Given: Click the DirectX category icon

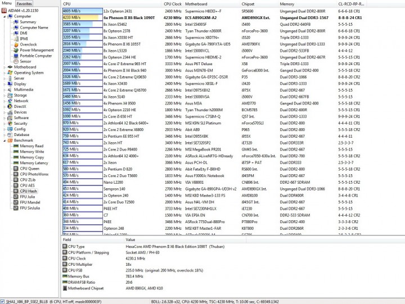Looking at the screenshot, I should 10,107.
